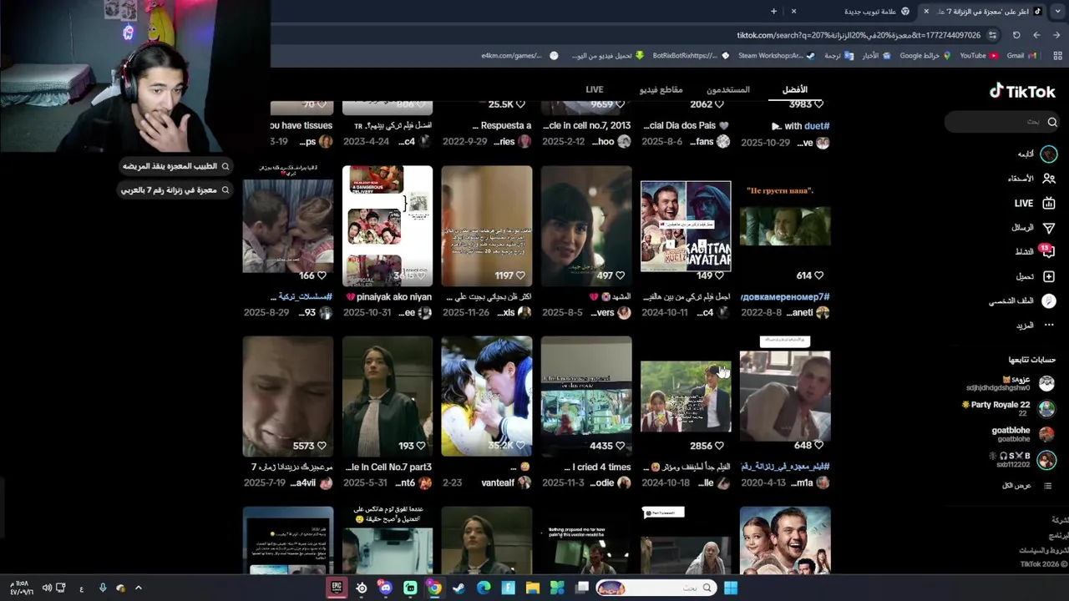The image size is (1069, 601).
Task: Open the video thumbnail with 614 likes
Action: coord(785,225)
